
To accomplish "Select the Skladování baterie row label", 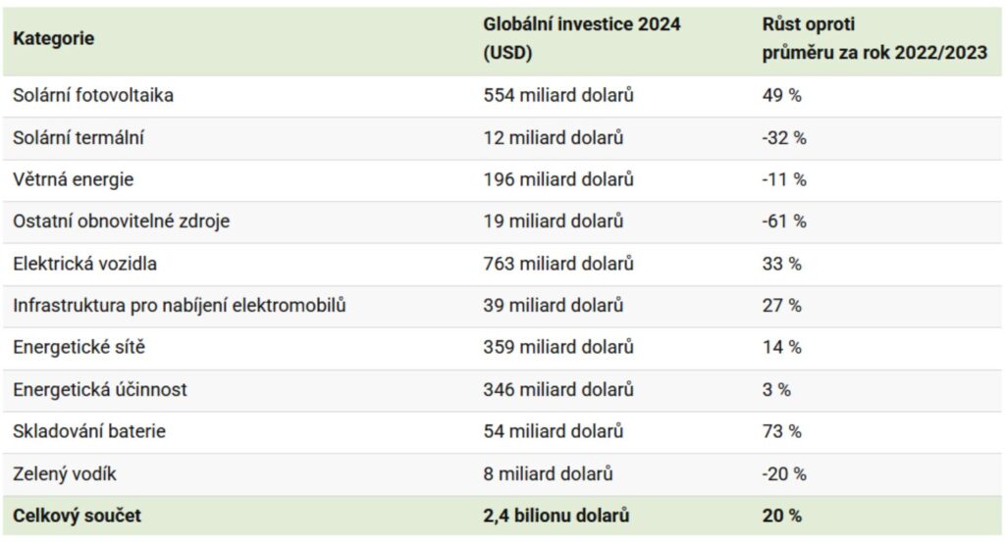I will click(89, 431).
